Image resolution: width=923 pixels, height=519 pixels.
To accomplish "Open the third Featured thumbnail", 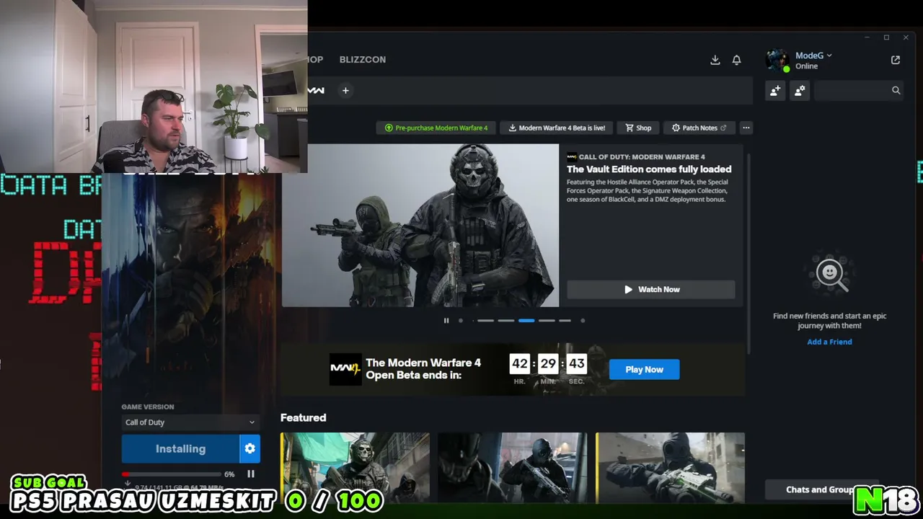I will click(670, 467).
